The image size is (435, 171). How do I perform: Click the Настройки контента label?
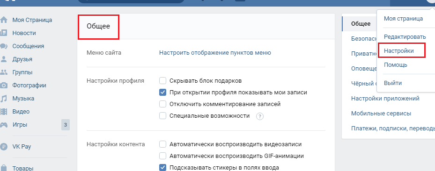(116, 144)
